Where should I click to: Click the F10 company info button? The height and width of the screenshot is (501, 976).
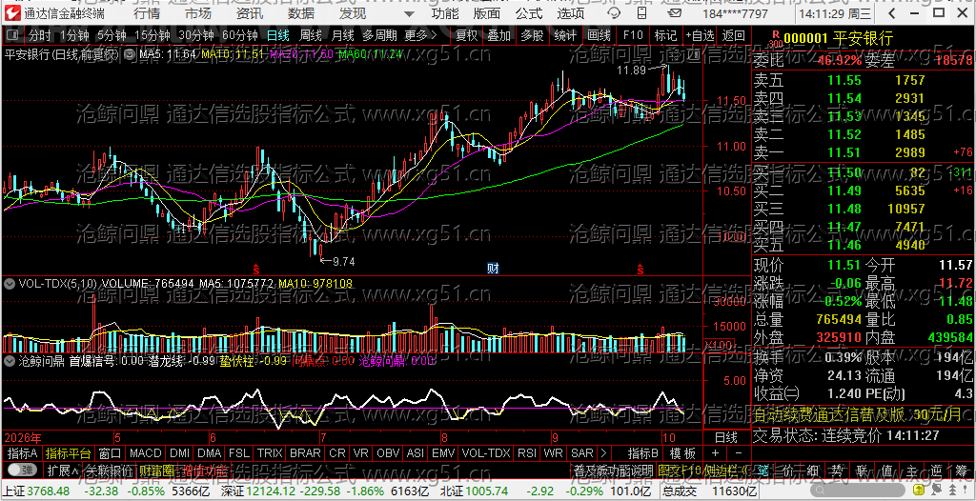pyautogui.click(x=633, y=35)
